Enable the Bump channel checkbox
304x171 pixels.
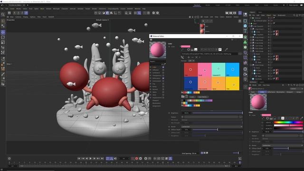tap(163, 86)
